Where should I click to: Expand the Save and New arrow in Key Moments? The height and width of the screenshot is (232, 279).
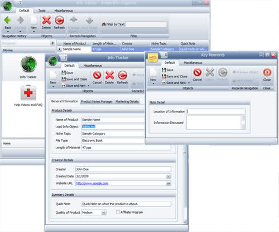[x=189, y=83]
